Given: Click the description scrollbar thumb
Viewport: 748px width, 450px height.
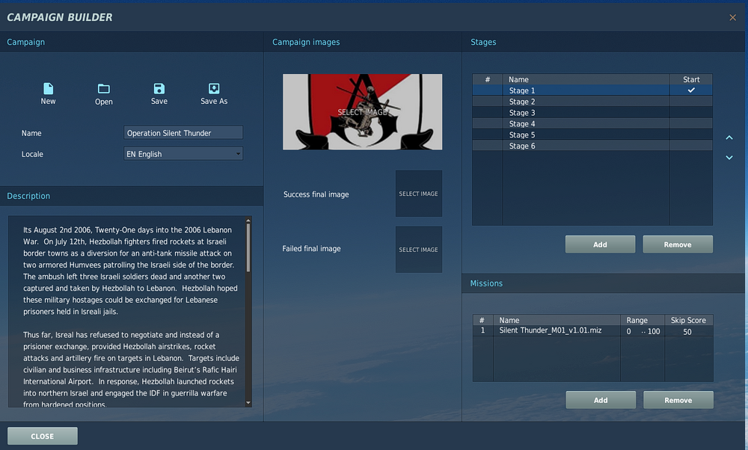Looking at the screenshot, I should click(248, 248).
